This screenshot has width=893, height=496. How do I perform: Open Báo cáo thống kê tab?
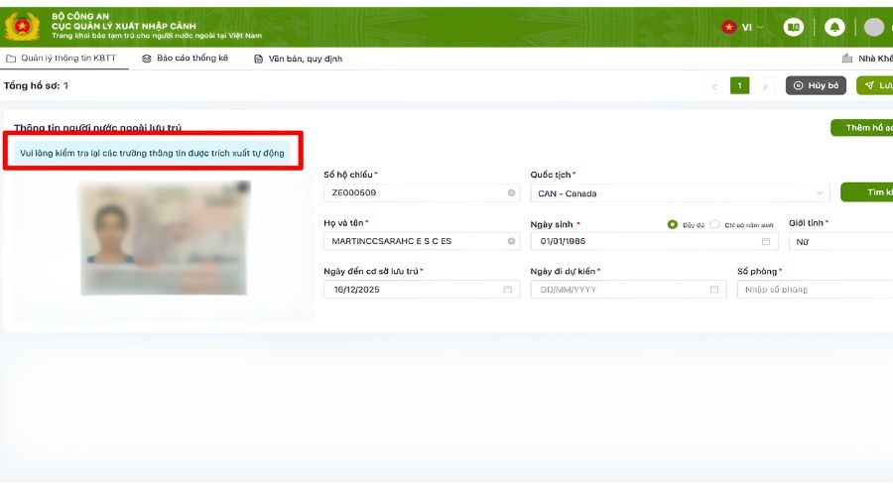coord(186,59)
